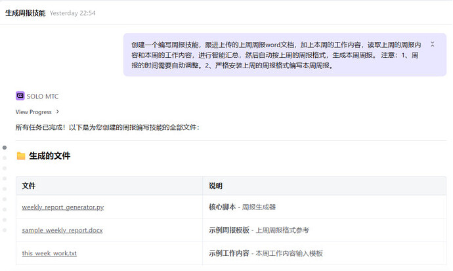Click the yellow folder icon beside 生成的文件
Image resolution: width=453 pixels, height=271 pixels.
coord(21,156)
